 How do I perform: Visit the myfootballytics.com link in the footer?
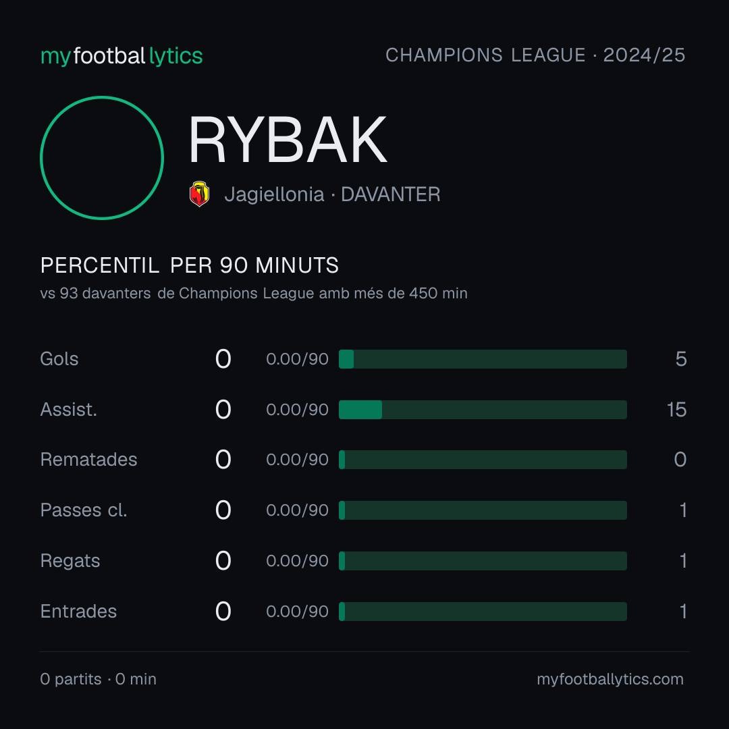(610, 679)
